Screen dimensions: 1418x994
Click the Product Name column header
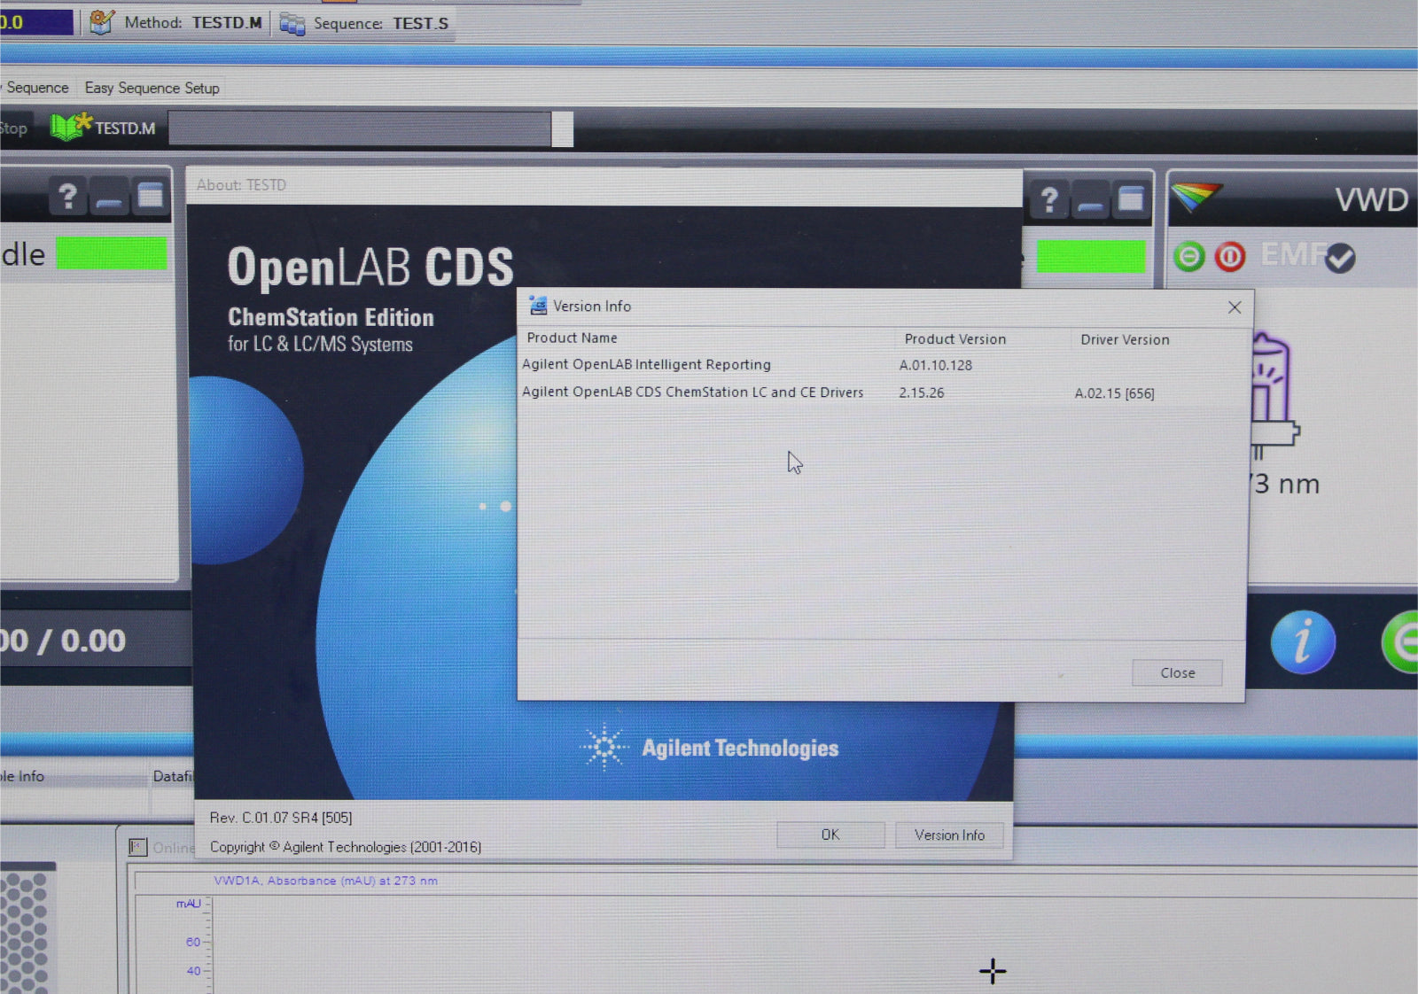(x=572, y=338)
